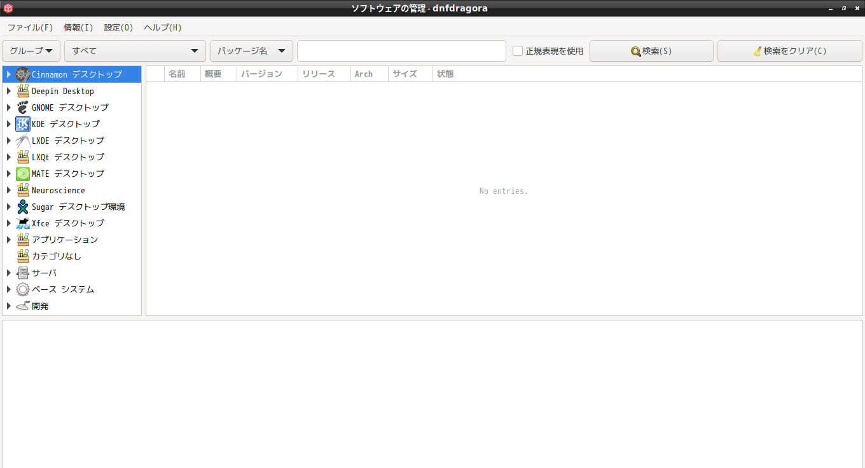Expand the アプリケーション tree node
The height and width of the screenshot is (468, 865).
click(x=9, y=240)
